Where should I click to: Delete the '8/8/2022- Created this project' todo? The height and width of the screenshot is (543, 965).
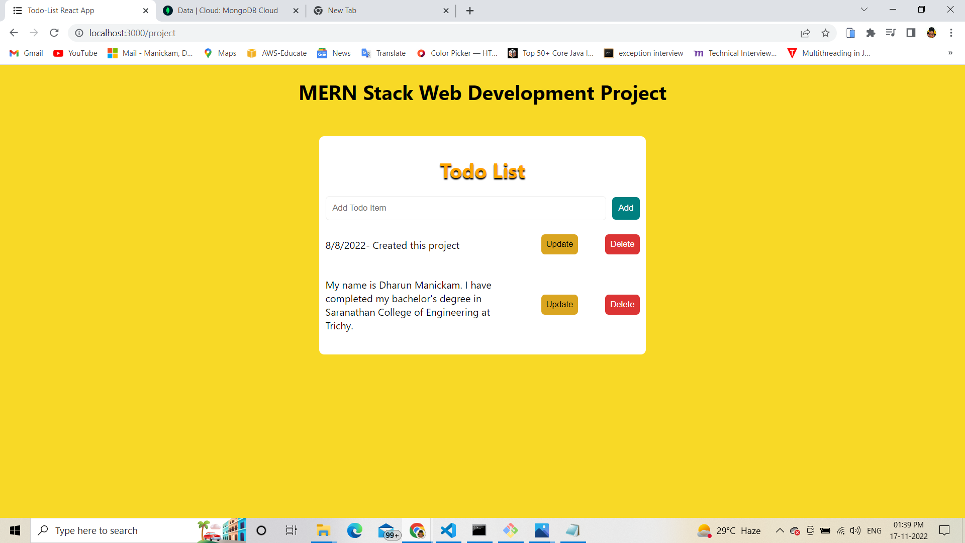click(622, 244)
